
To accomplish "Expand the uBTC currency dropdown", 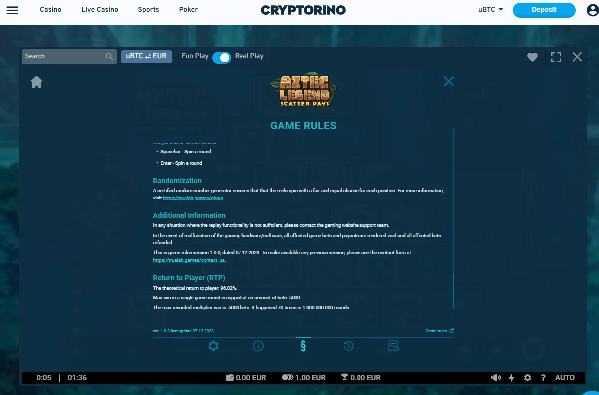I will [491, 9].
